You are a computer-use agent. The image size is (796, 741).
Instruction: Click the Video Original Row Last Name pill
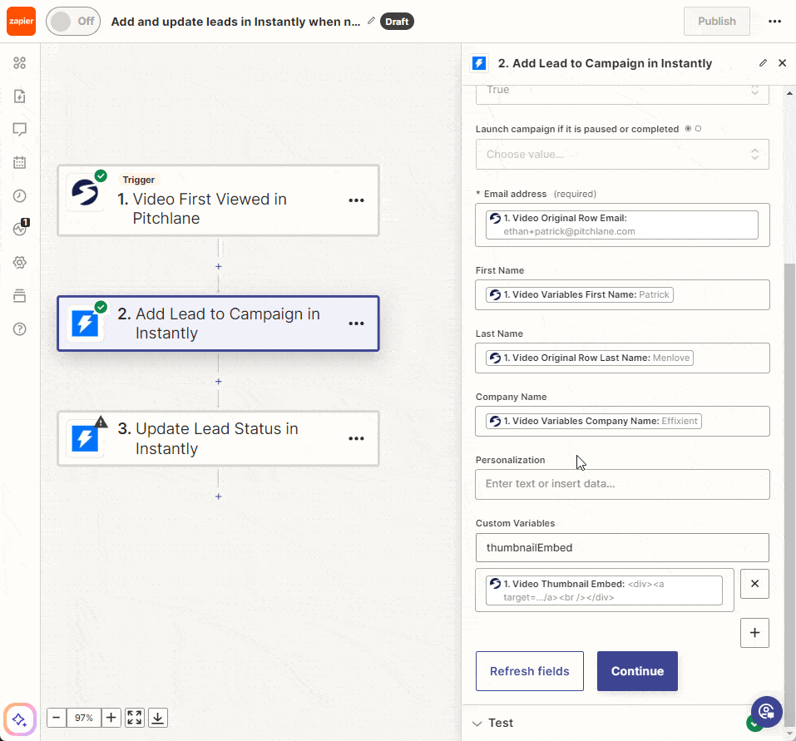pos(590,358)
